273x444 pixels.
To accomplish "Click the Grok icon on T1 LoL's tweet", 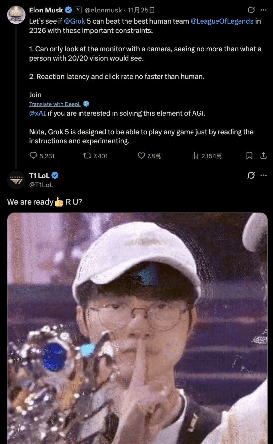I will 251,175.
